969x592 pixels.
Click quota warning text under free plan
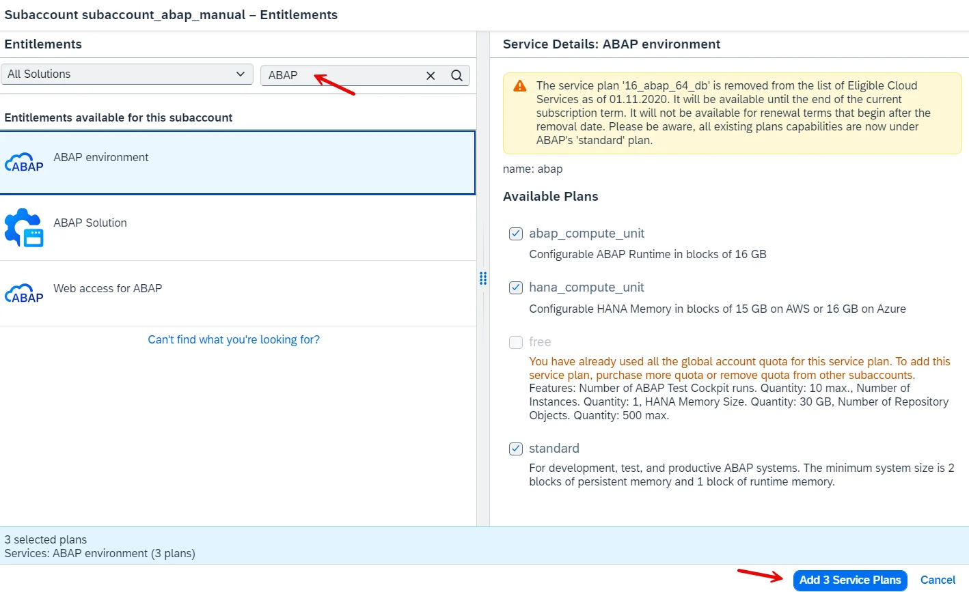[739, 368]
